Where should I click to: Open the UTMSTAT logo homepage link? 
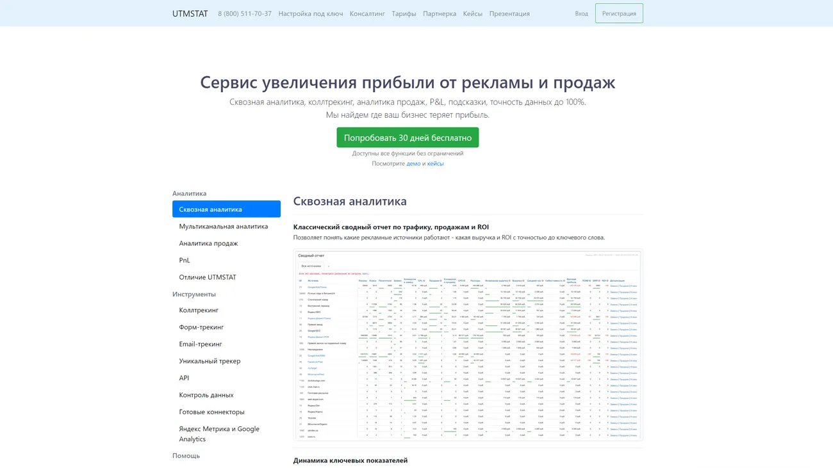(x=190, y=13)
